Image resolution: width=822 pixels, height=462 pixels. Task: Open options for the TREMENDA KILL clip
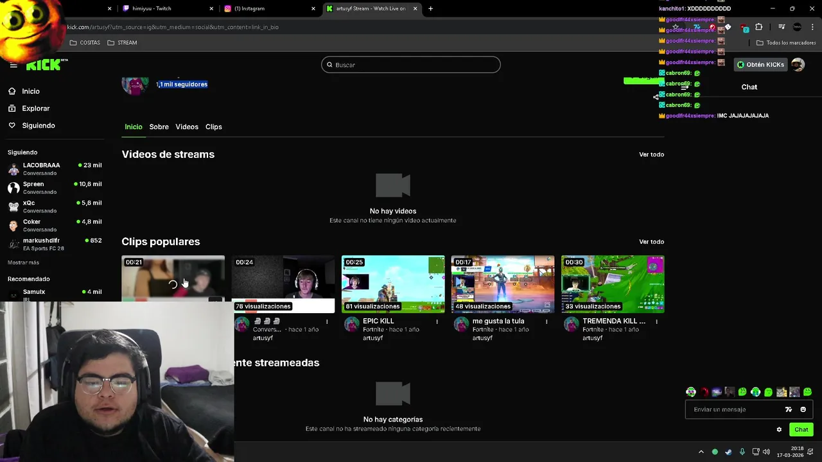656,321
